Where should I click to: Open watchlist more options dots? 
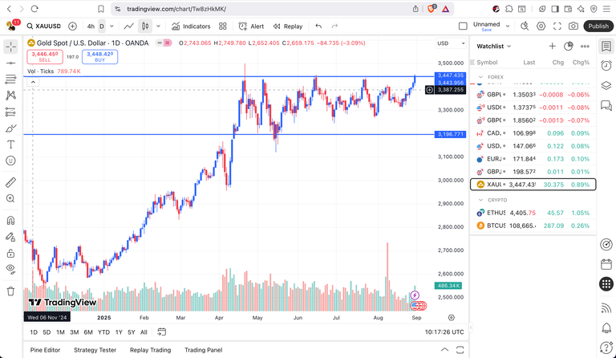[585, 47]
